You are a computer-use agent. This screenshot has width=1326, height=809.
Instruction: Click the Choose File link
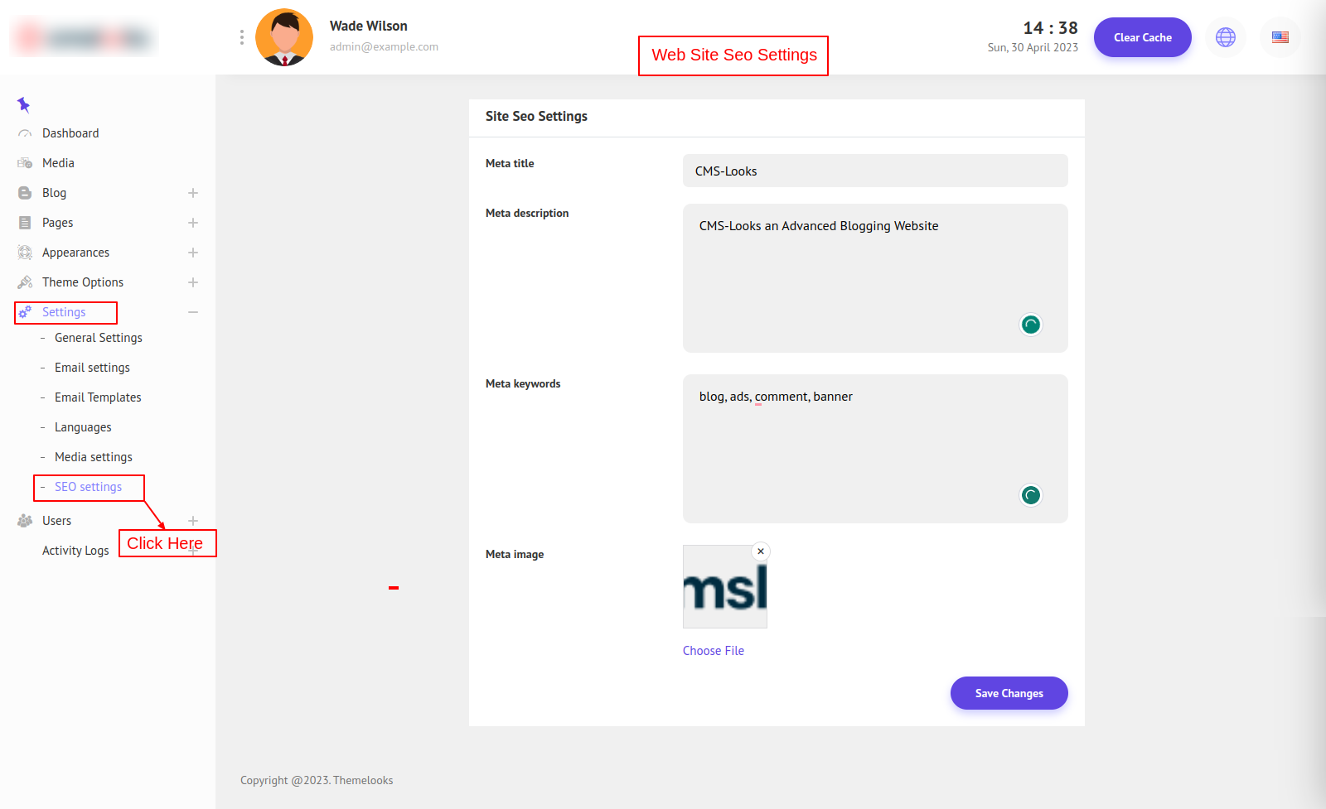tap(713, 651)
